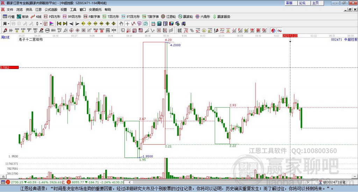Open the T数字表 tool

(150, 17)
